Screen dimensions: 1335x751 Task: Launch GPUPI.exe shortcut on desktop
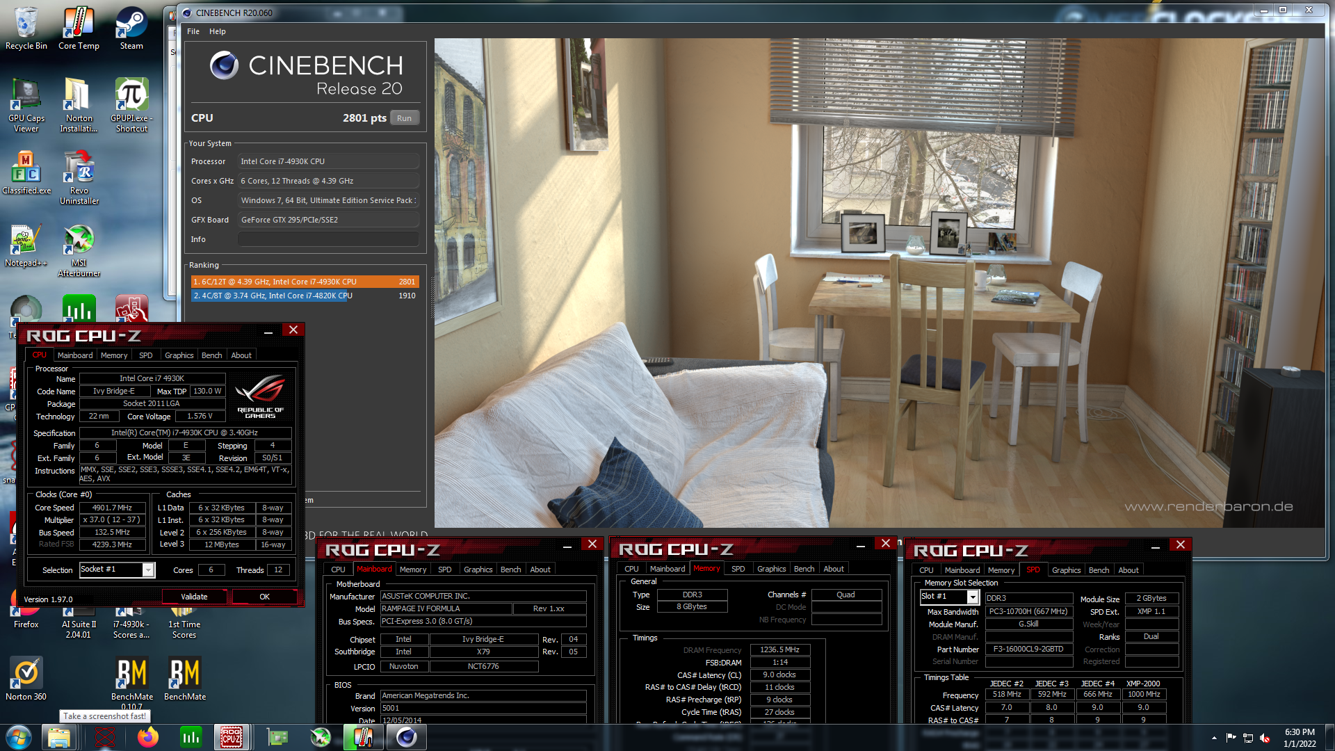pyautogui.click(x=131, y=106)
